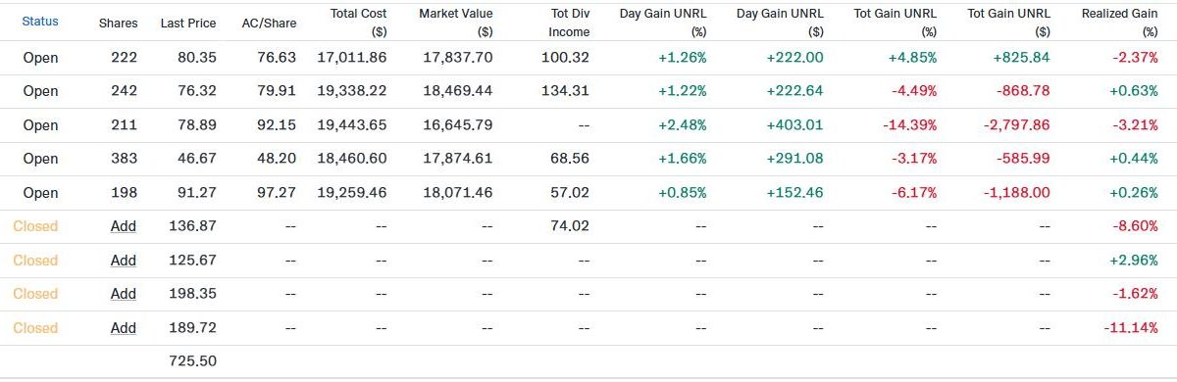Viewport: 1177px width, 382px height.
Task: Click Add link for the 136.87 row
Action: (x=124, y=226)
